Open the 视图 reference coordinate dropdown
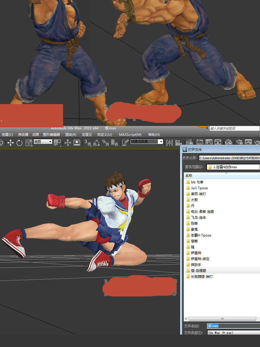Screen dimensions: 260x347 43,142
